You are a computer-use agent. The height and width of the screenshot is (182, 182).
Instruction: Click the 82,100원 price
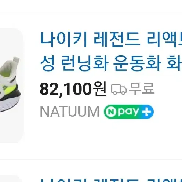(x=73, y=89)
